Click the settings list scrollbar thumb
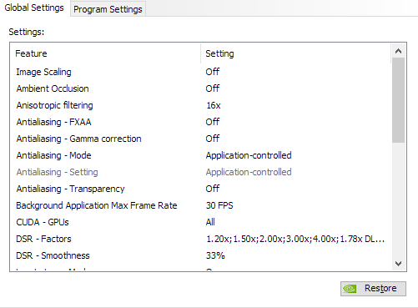Screen dimensions: 418x308 click(398, 100)
